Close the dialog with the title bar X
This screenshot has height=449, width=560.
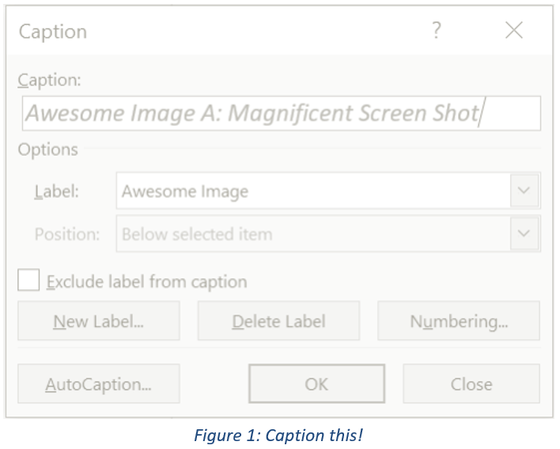pos(514,31)
